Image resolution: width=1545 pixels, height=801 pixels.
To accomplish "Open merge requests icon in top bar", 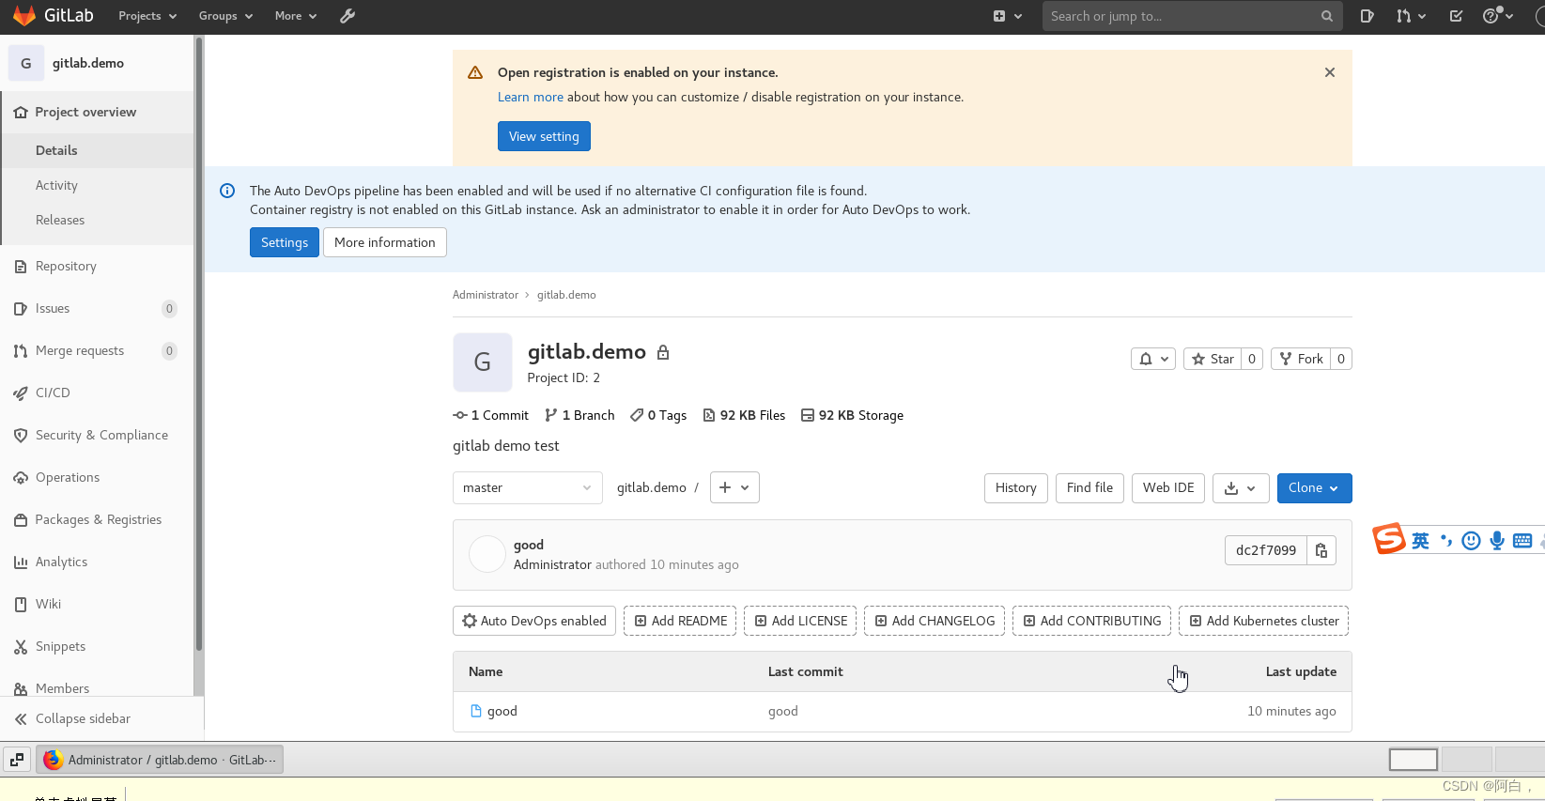I will [x=1410, y=16].
